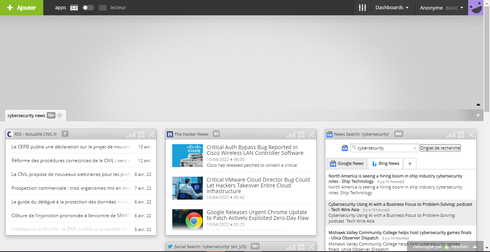Toggle the apps/lecteur view switch
490x252 pixels.
(88, 8)
